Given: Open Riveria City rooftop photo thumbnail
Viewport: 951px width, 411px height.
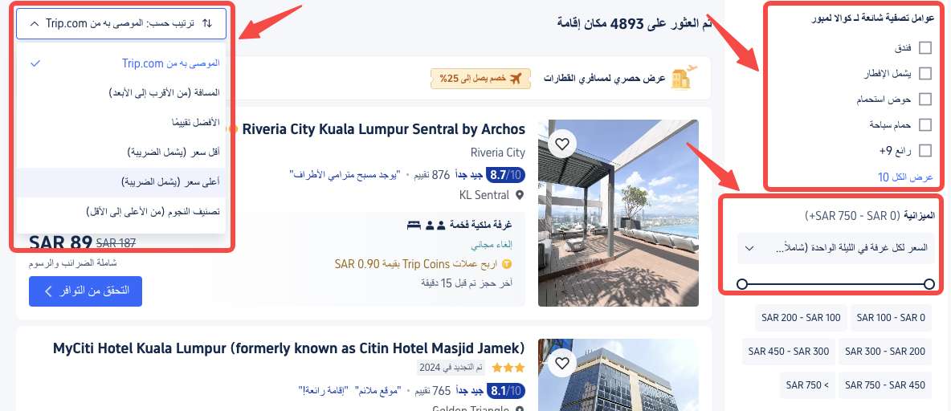Looking at the screenshot, I should [618, 213].
